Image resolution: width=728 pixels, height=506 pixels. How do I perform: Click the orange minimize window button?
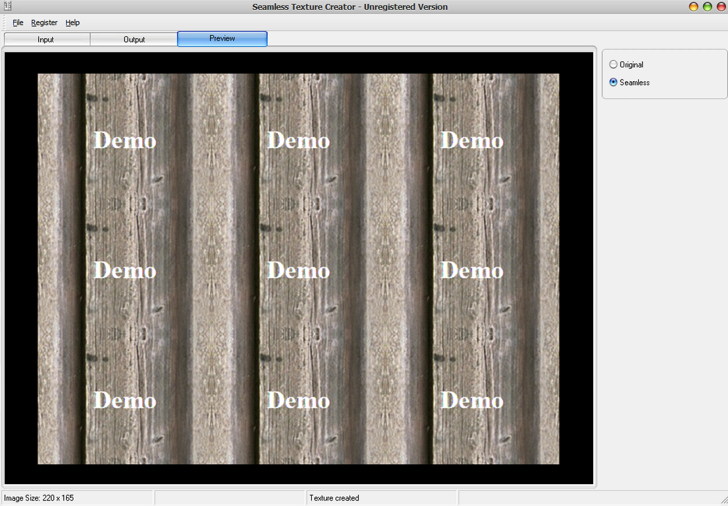(694, 7)
